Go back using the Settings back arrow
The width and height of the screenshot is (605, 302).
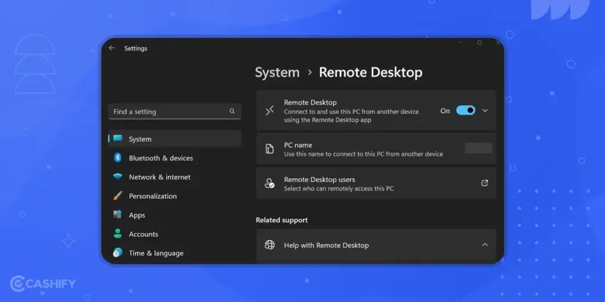112,48
